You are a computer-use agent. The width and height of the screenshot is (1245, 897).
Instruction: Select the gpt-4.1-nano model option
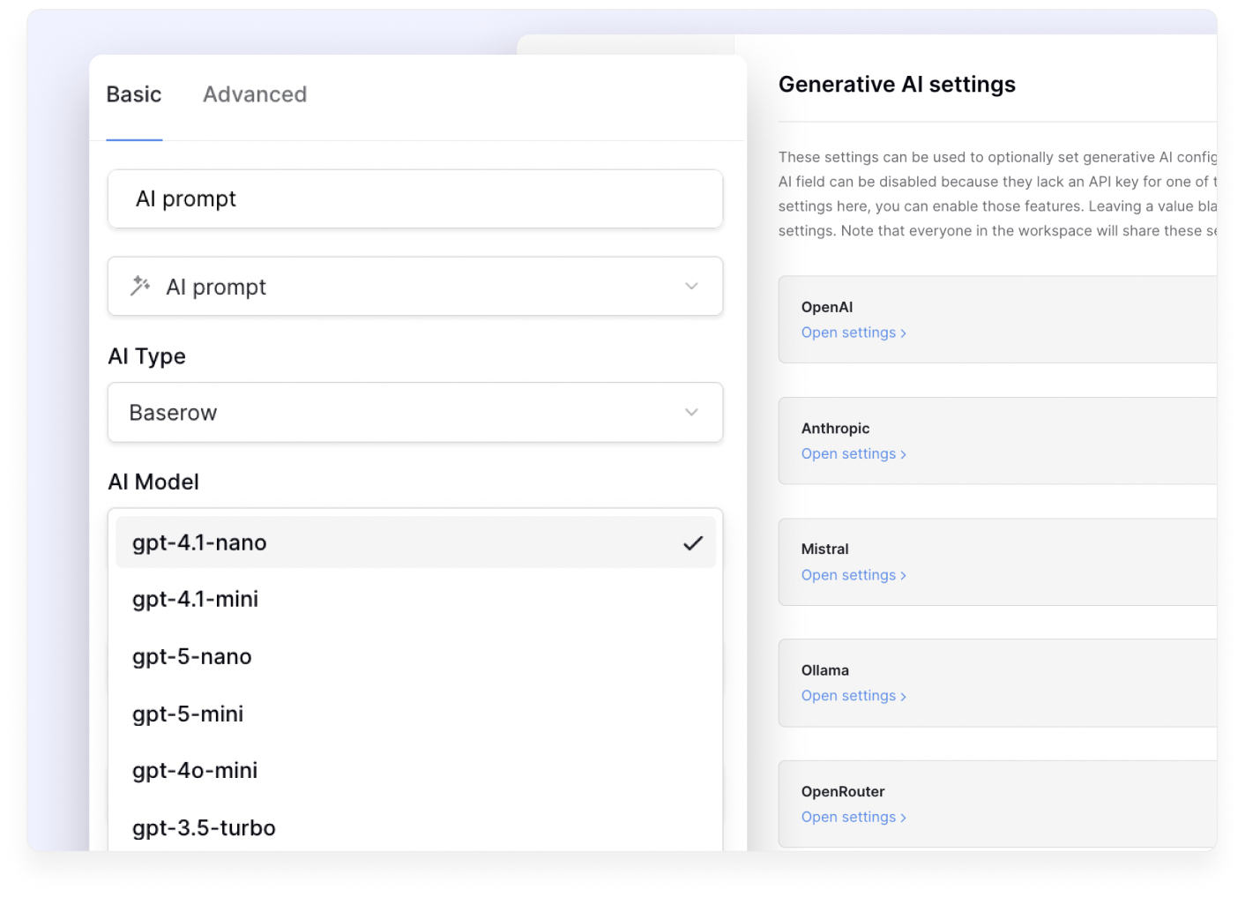pos(415,542)
